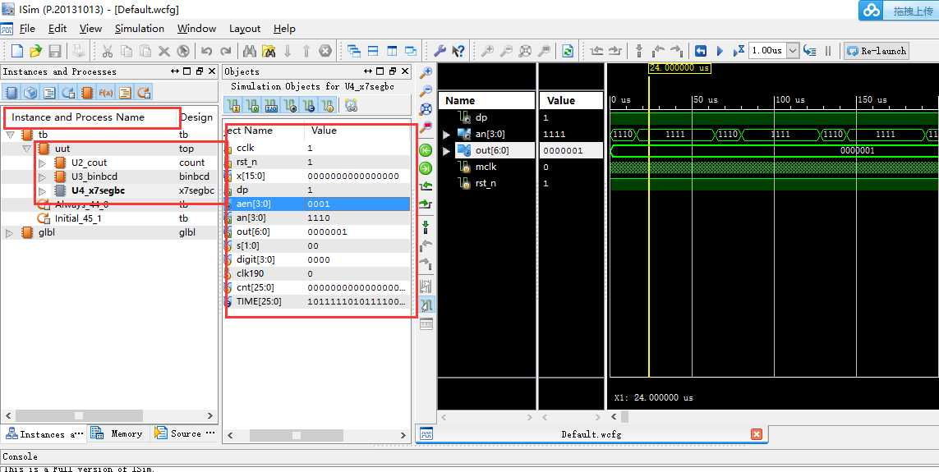The width and height of the screenshot is (939, 472).
Task: Expand the glbl tree node
Action: (x=9, y=233)
